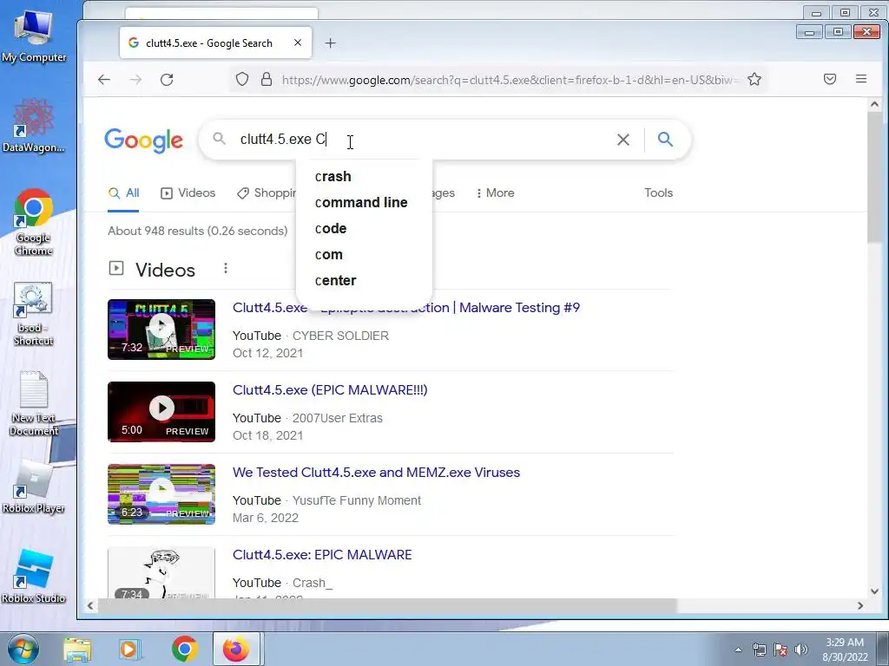Play the 5:00 2007User Extras thumbnail
This screenshot has height=666, width=889.
161,412
